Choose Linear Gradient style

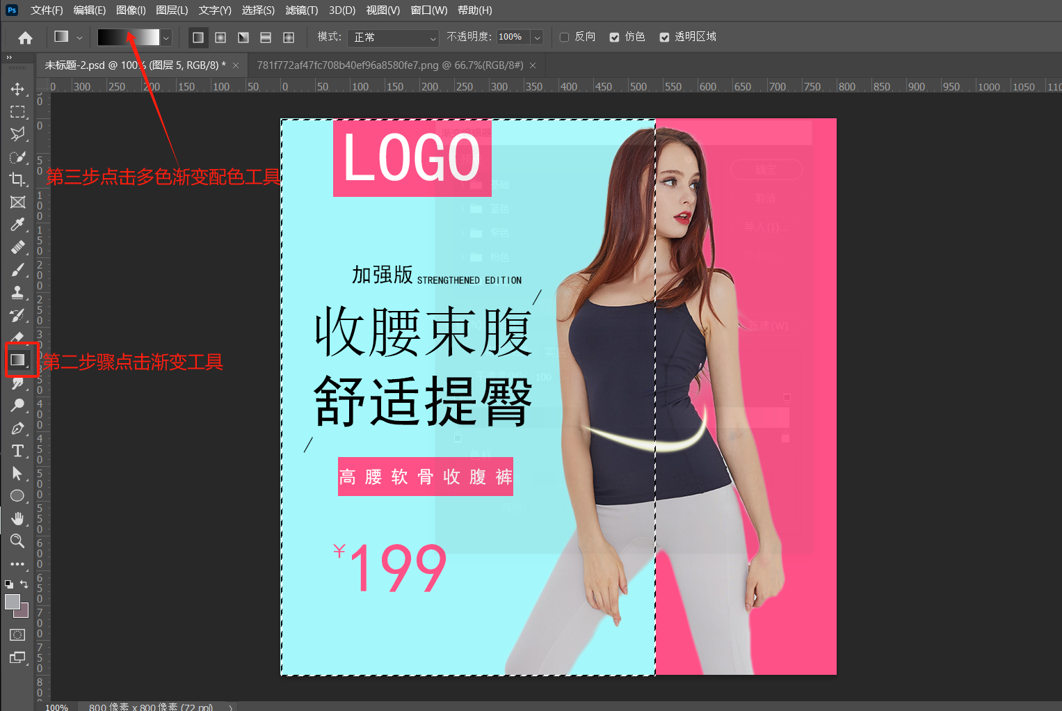pos(198,38)
